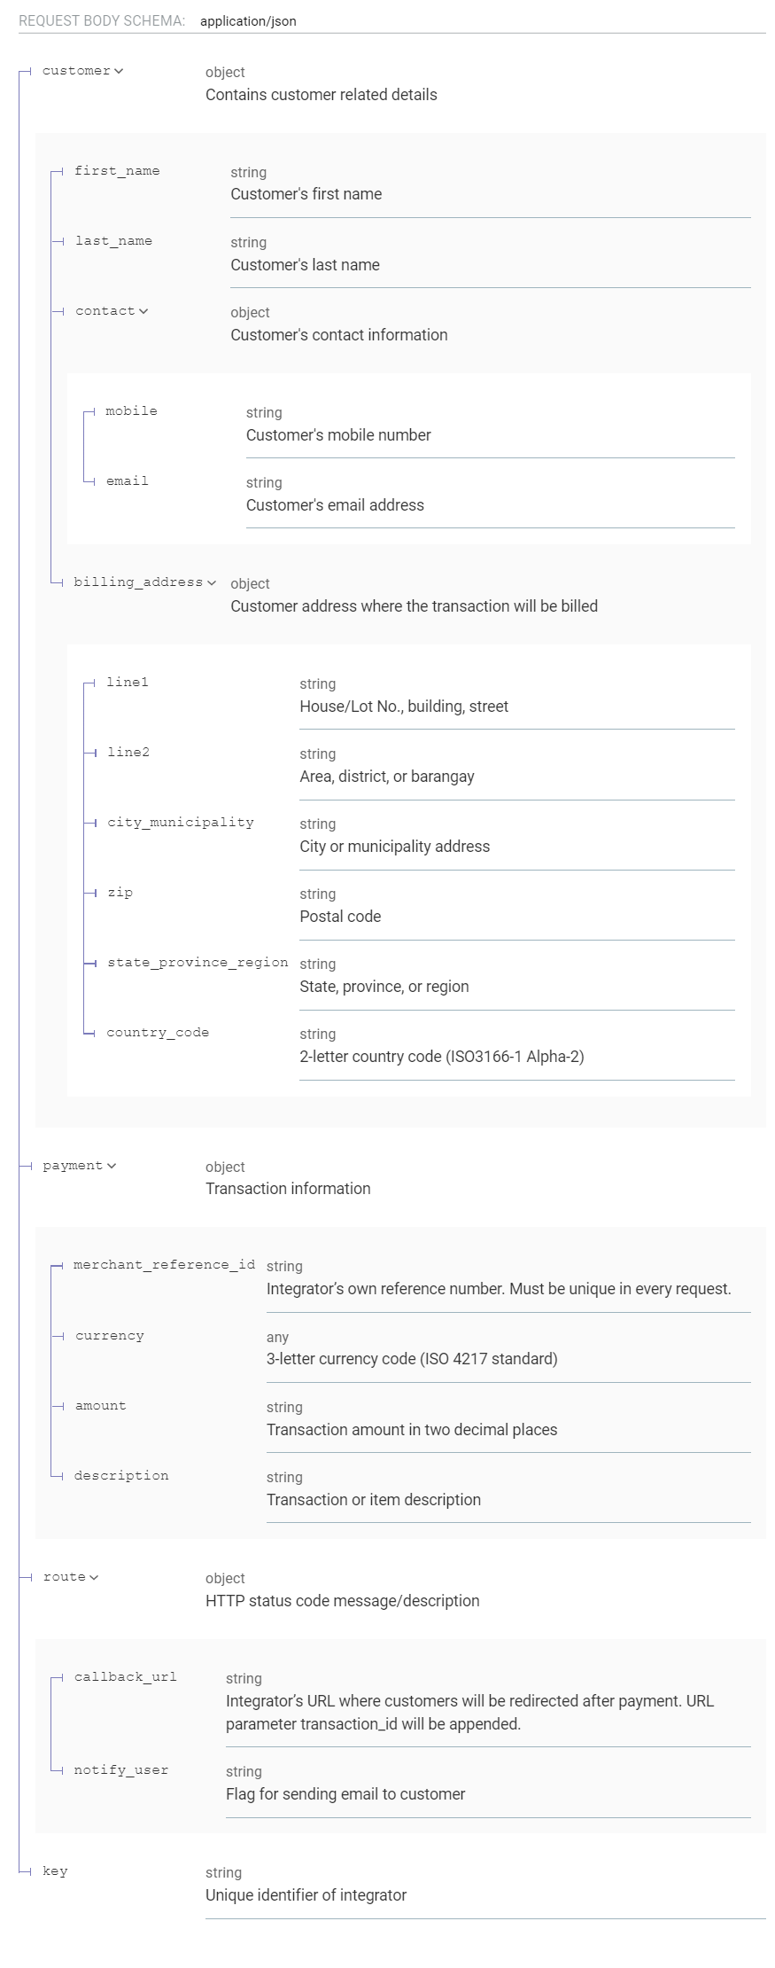The image size is (775, 1968).
Task: Select the application/json content type label
Action: [248, 20]
